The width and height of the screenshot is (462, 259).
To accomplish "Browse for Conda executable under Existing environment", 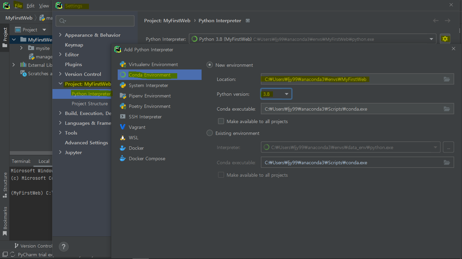I will 447,163.
